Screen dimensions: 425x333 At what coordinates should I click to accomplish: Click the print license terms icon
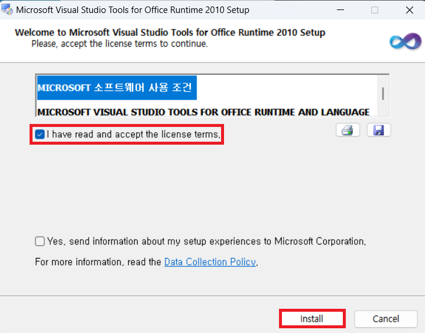[x=348, y=130]
